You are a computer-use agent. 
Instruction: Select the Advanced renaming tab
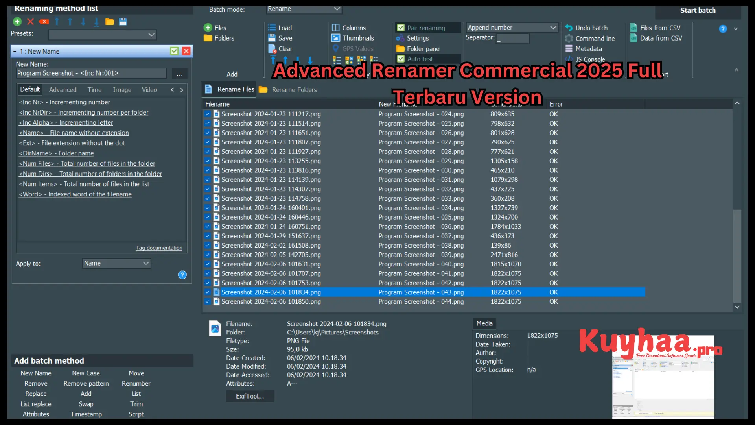tap(62, 89)
